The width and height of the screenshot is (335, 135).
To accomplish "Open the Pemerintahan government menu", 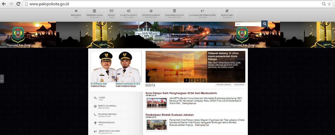I will coord(94,14).
